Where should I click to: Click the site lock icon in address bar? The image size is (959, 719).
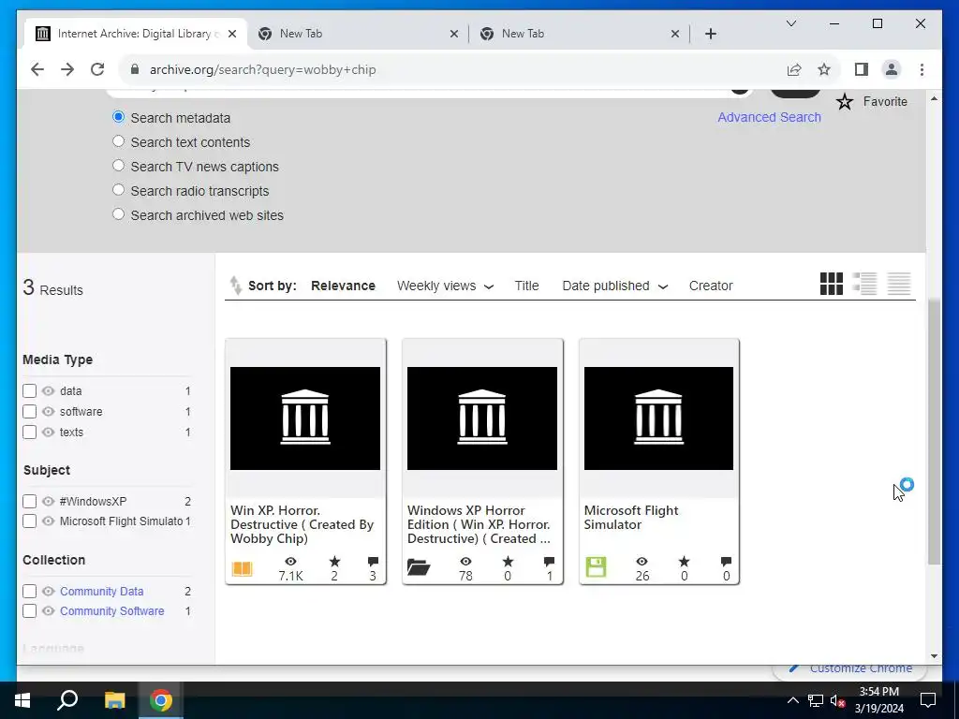(x=135, y=69)
